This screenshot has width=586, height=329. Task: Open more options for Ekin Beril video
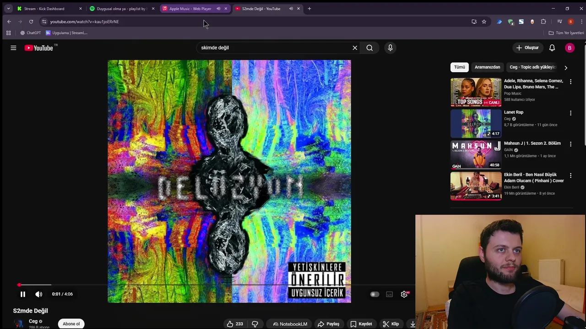(x=570, y=175)
